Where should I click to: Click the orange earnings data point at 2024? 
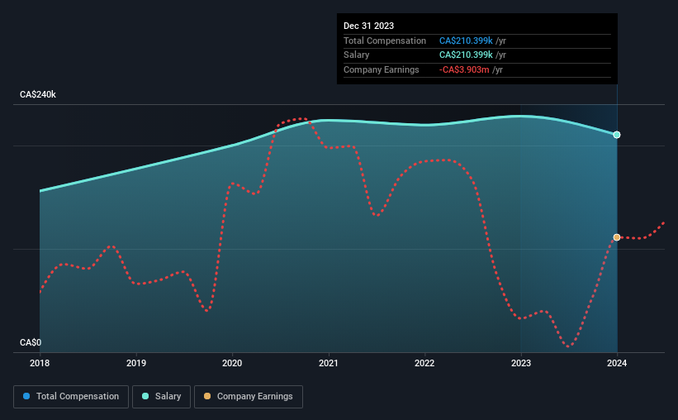tap(617, 237)
